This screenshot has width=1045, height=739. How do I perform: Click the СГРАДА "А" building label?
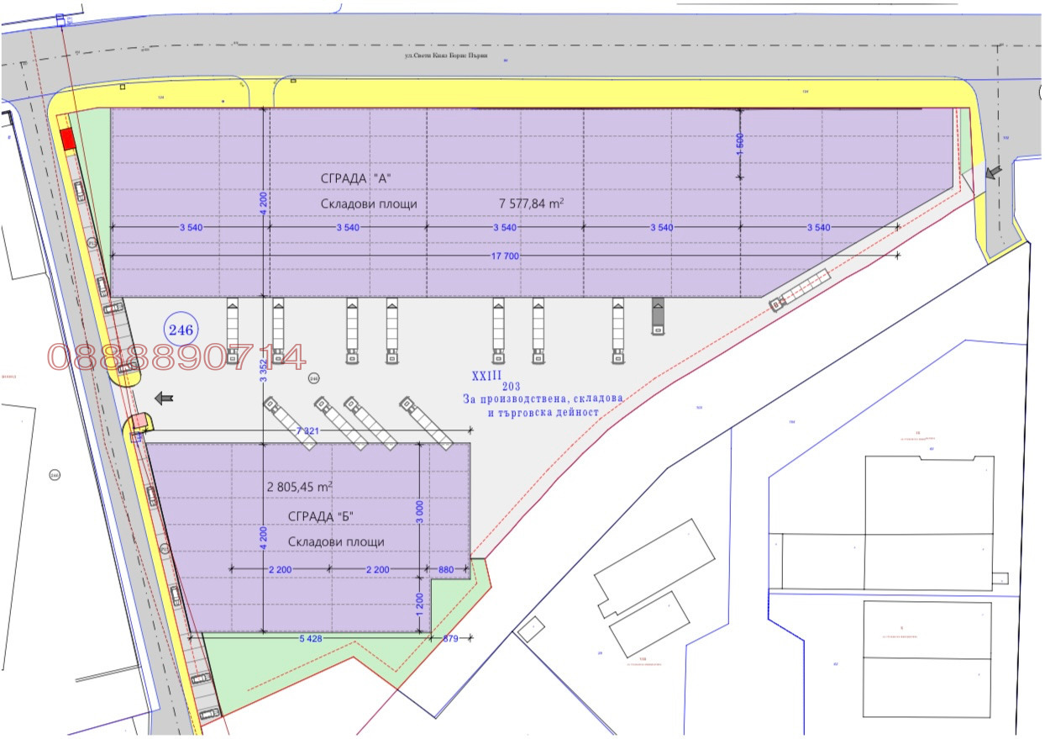point(356,177)
